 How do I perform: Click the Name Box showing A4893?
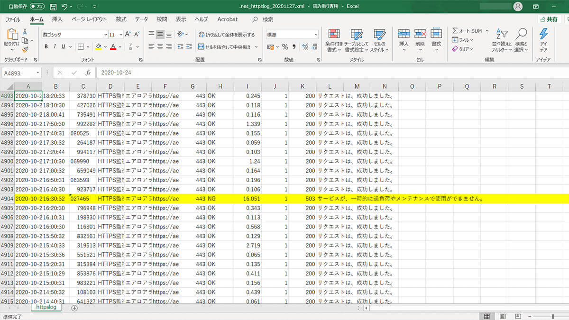click(22, 73)
